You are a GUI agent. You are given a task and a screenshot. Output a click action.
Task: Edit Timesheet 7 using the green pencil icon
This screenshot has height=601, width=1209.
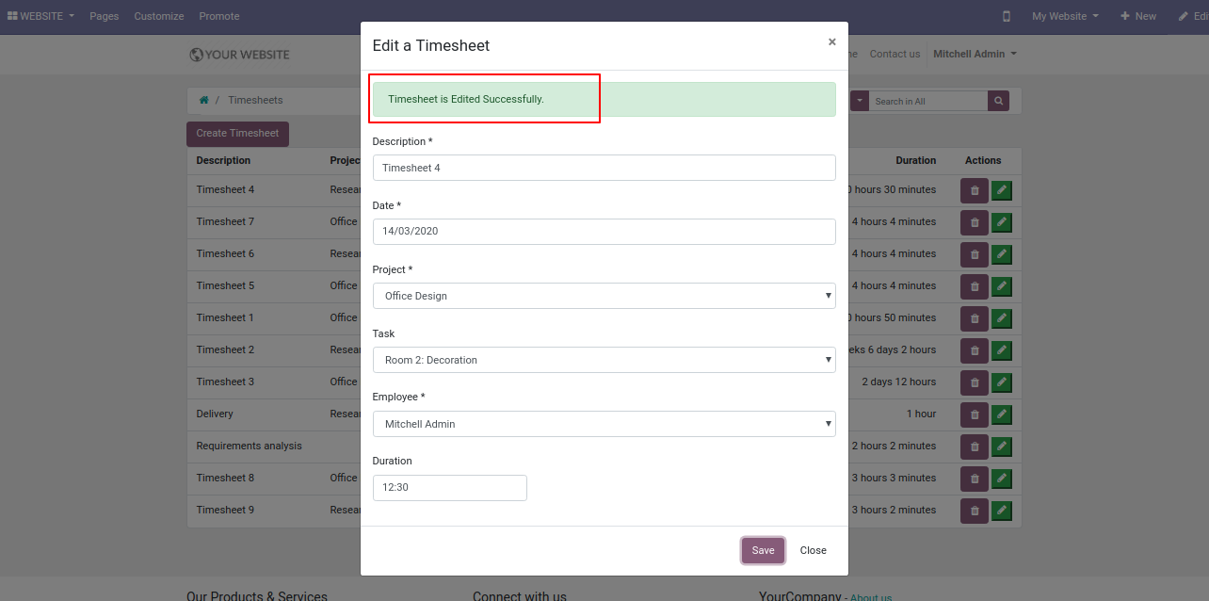[1002, 222]
